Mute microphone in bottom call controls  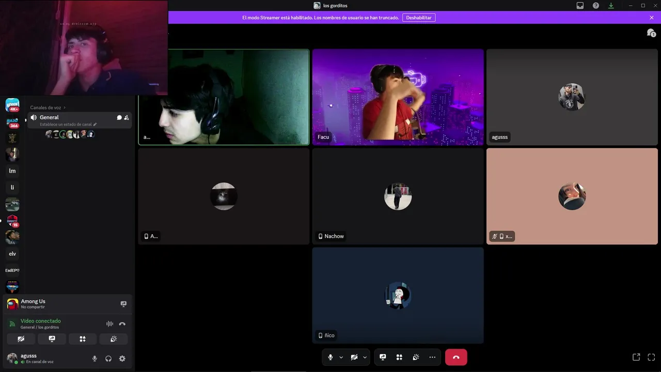(x=330, y=357)
